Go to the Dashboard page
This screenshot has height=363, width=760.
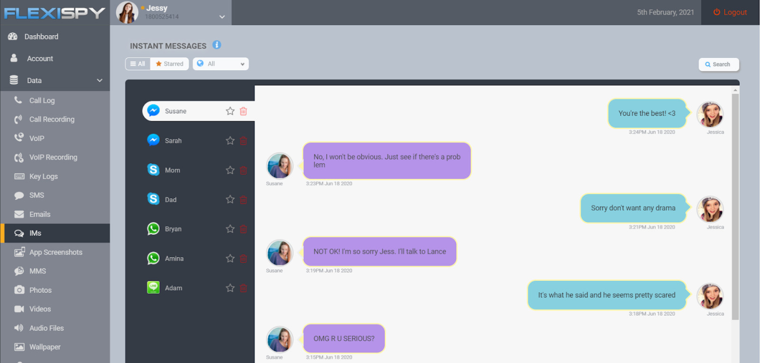[x=41, y=36]
